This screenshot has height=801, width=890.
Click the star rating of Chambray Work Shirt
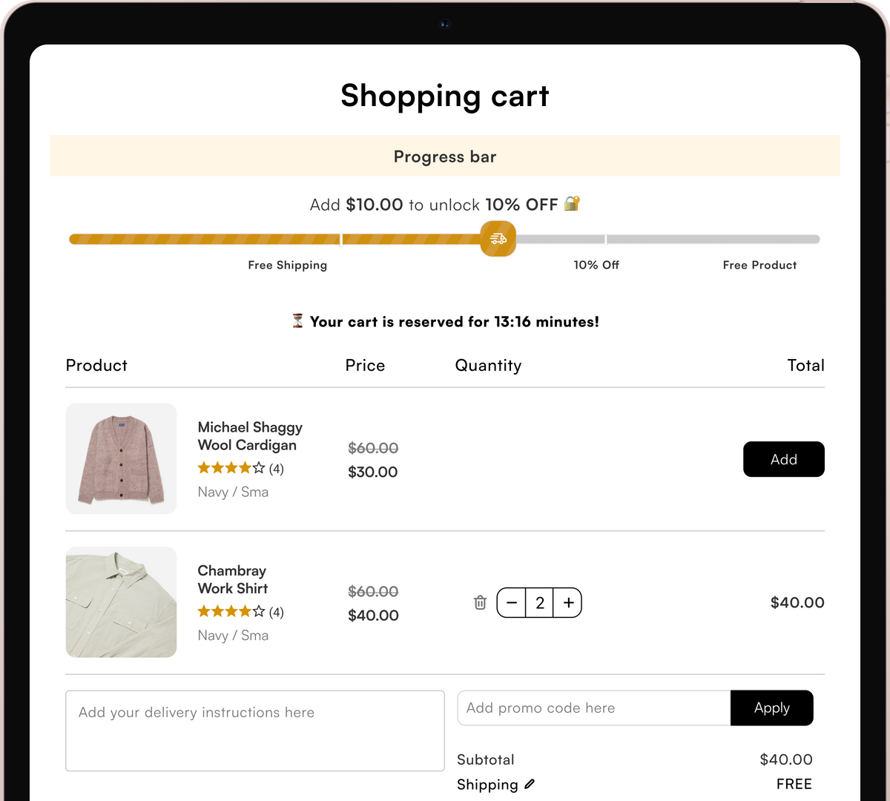pyautogui.click(x=231, y=612)
